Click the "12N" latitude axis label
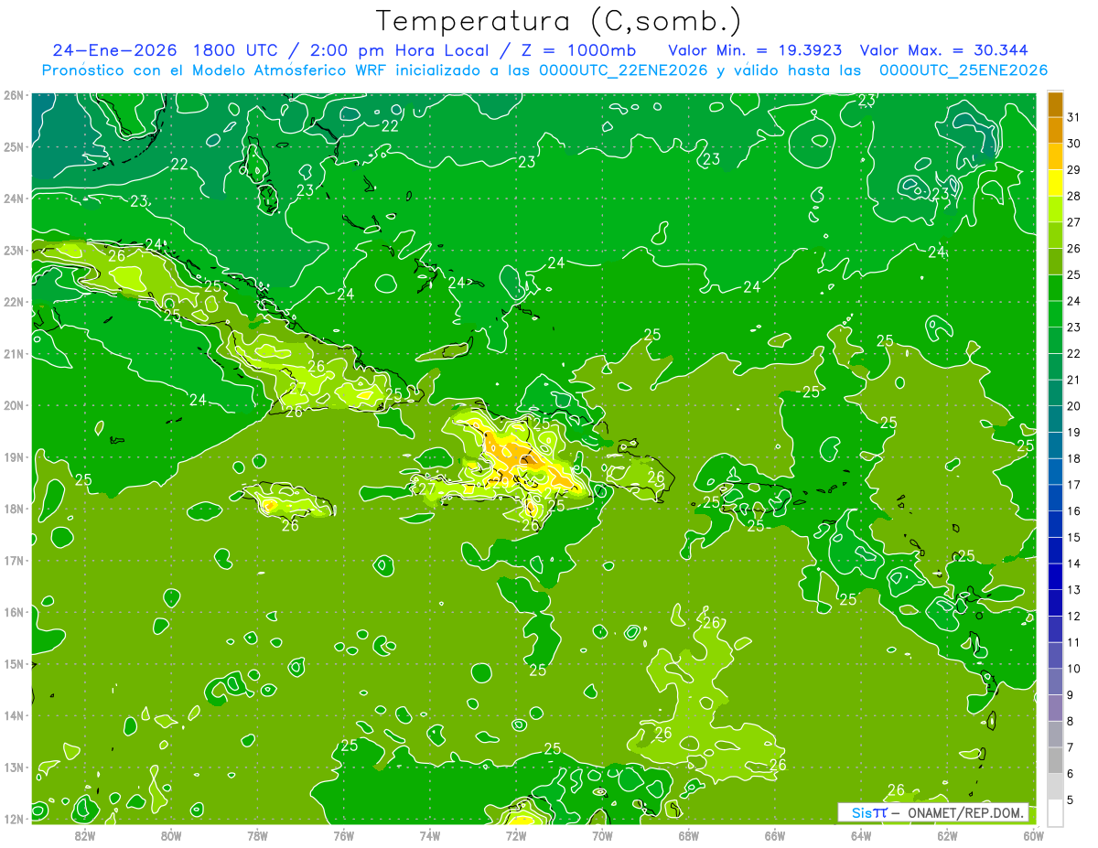Viewport: 1098px width, 848px height. tap(14, 819)
